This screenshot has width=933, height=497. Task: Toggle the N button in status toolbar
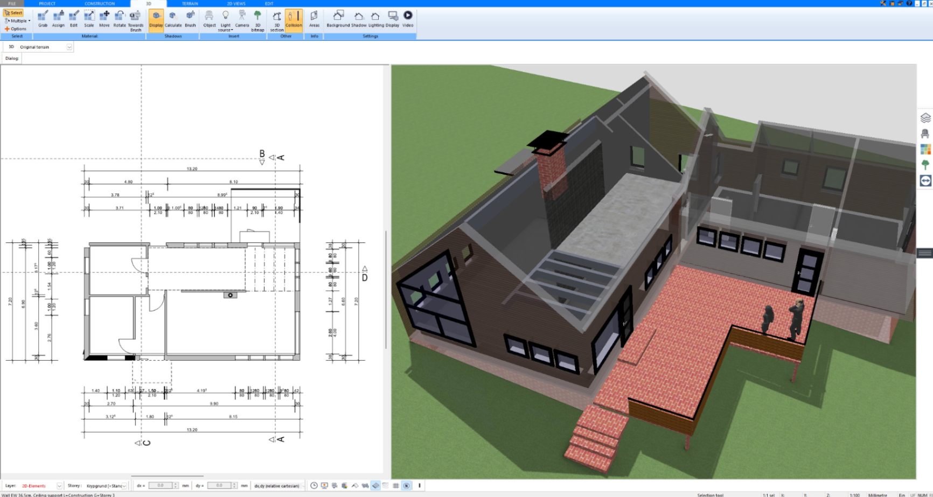click(x=407, y=486)
